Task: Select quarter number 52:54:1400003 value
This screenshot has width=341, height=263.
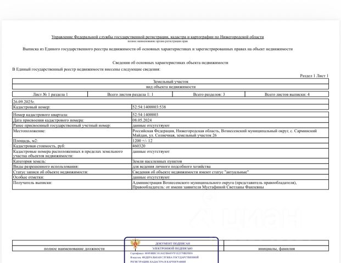Action: point(146,115)
